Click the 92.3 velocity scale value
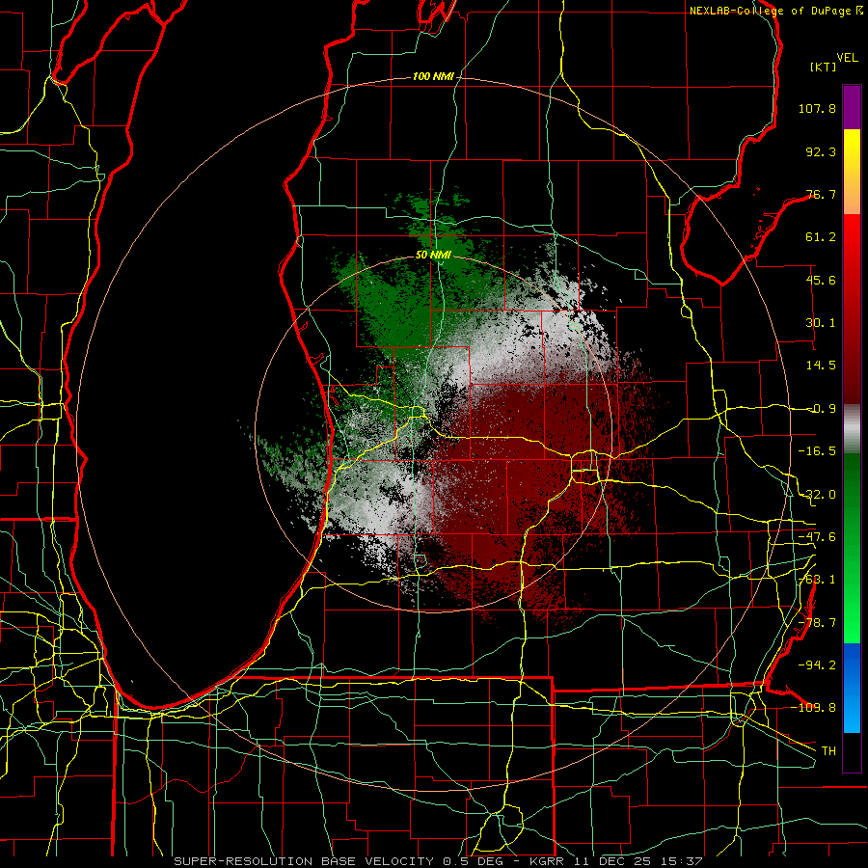This screenshot has height=868, width=868. point(821,151)
